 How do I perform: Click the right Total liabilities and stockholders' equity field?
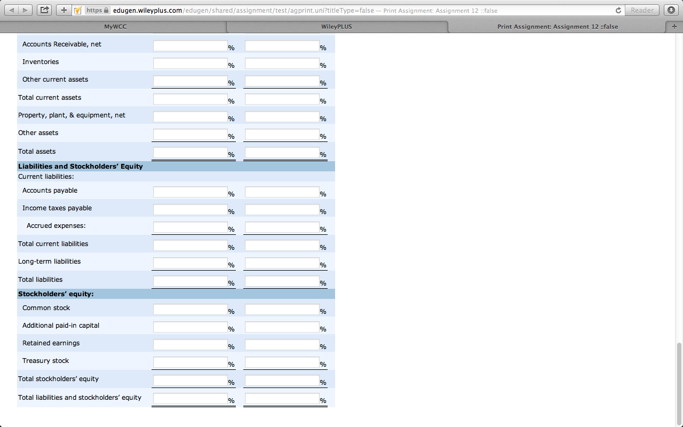(282, 399)
